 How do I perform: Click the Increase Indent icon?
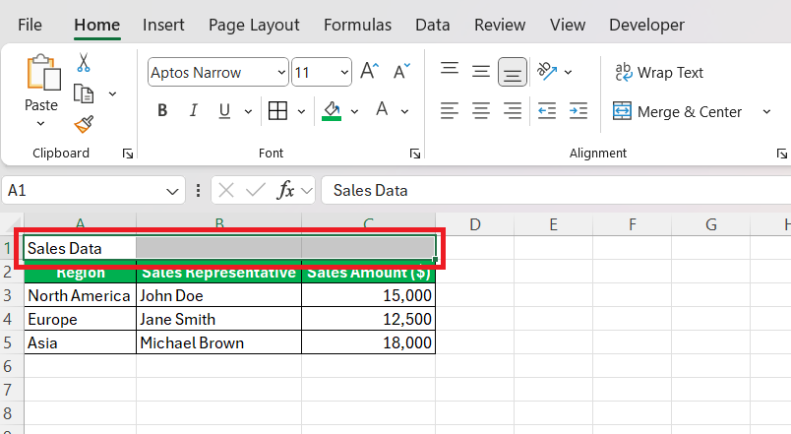(578, 110)
